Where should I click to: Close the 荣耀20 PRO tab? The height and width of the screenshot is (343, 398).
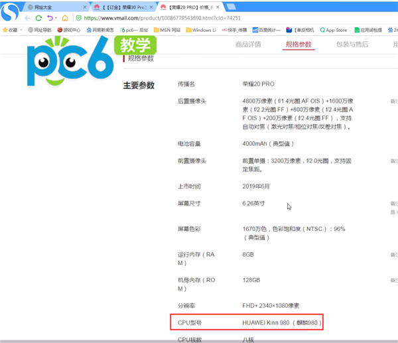pos(218,7)
